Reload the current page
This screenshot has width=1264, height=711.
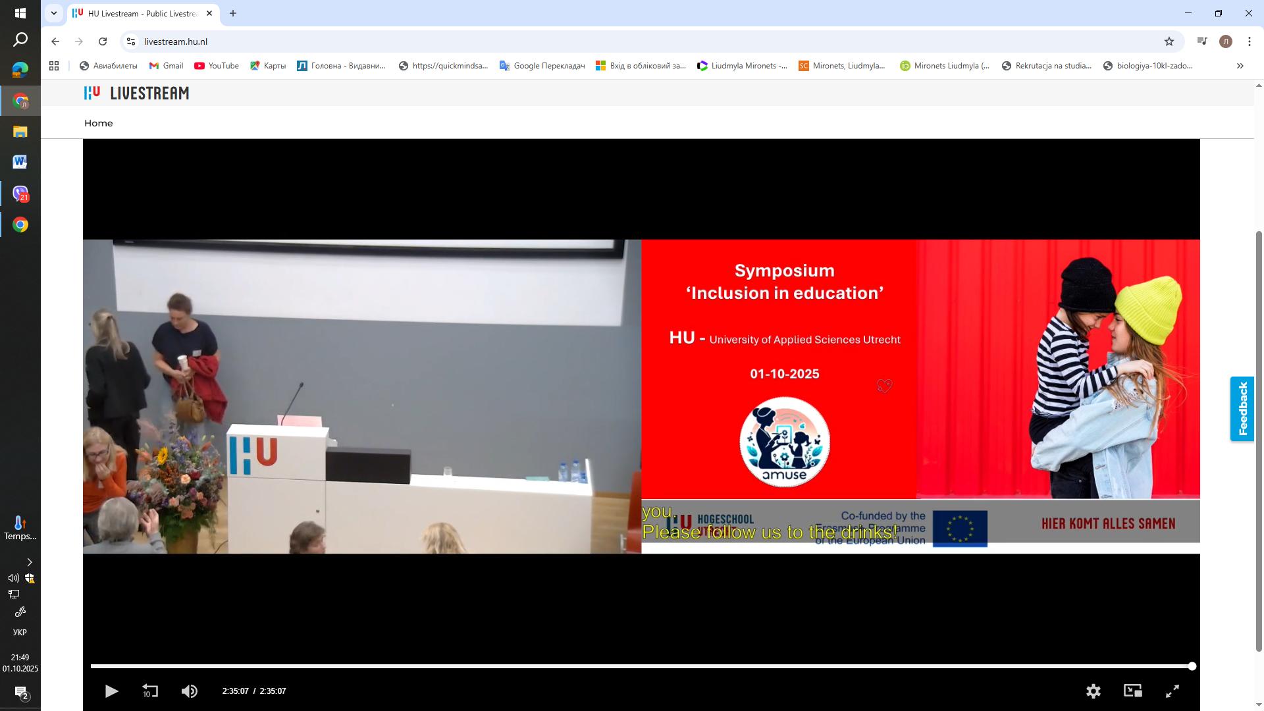103,41
